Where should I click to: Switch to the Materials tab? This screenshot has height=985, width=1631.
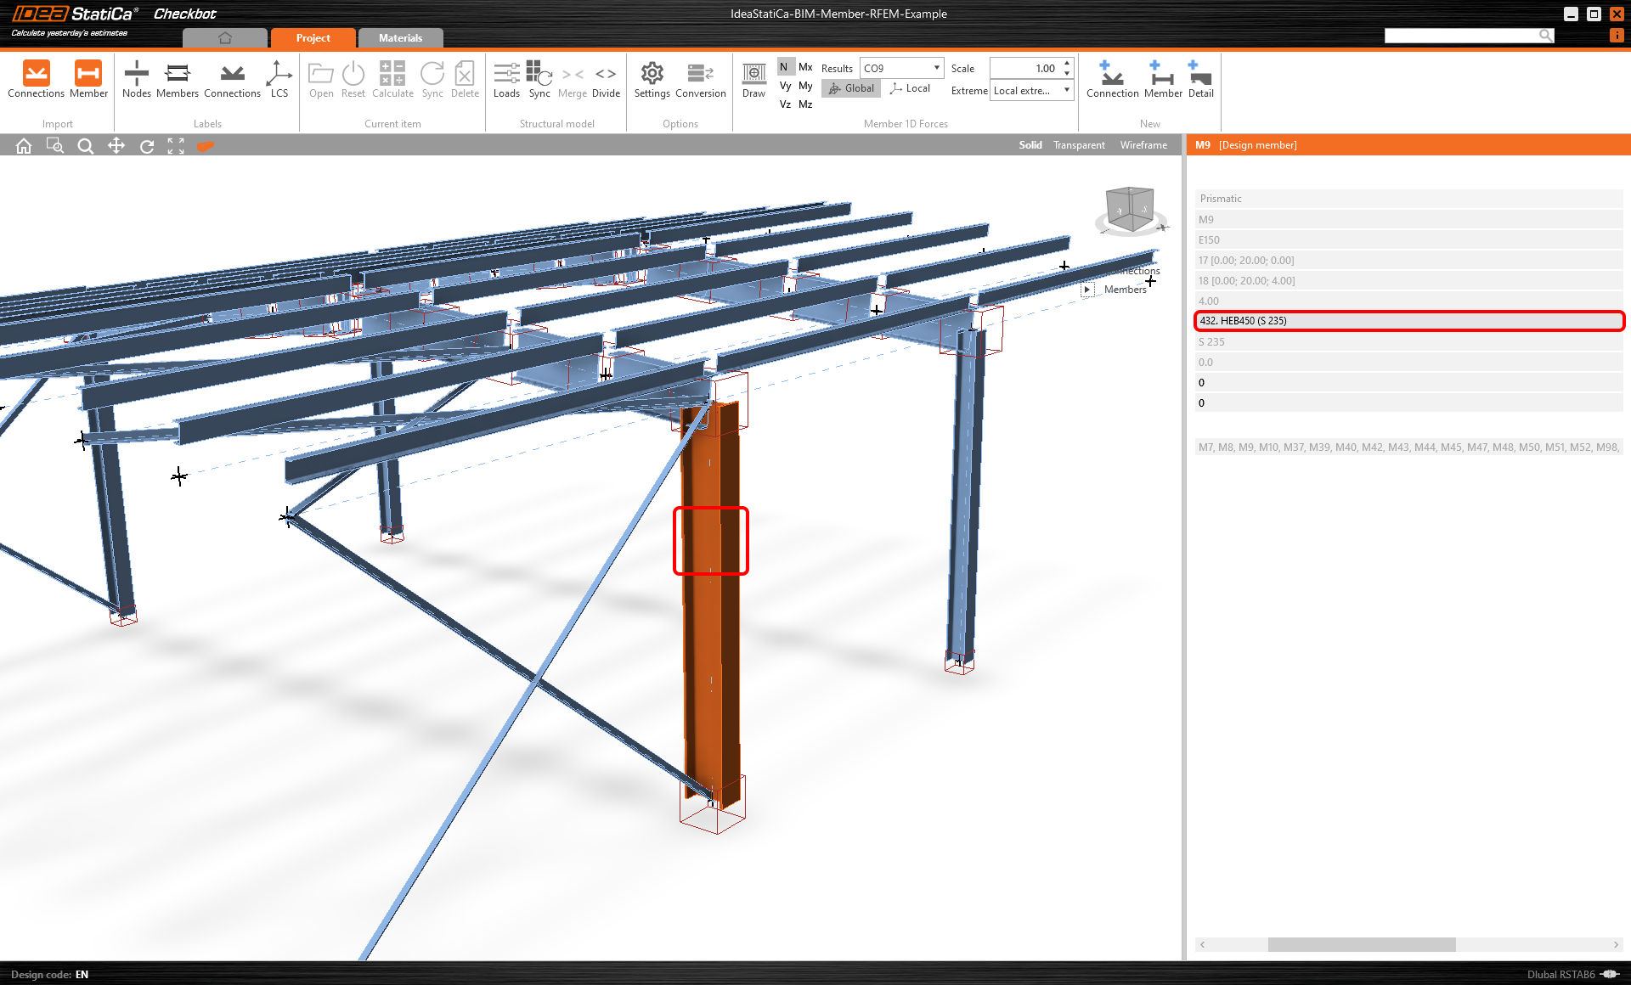(400, 38)
